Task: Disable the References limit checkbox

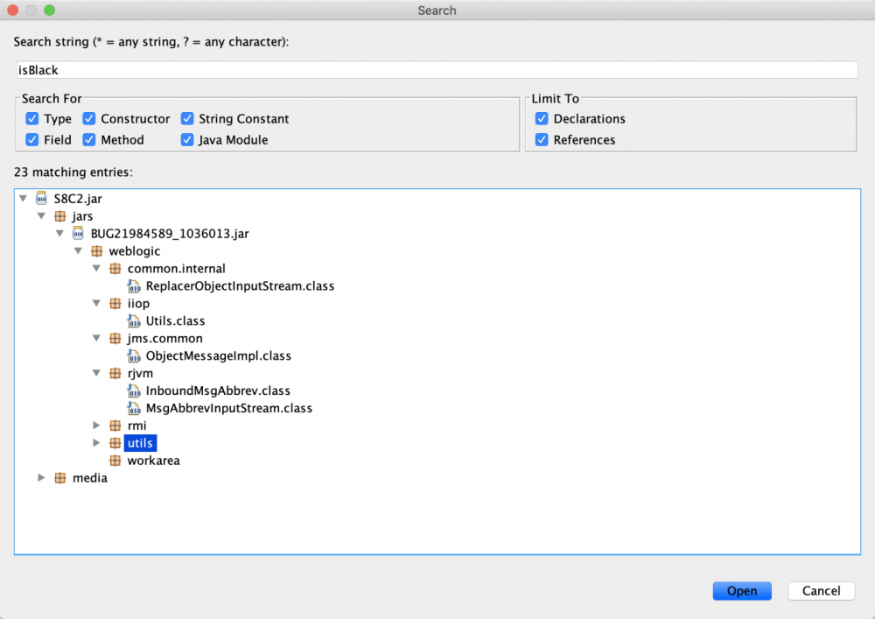Action: coord(542,139)
